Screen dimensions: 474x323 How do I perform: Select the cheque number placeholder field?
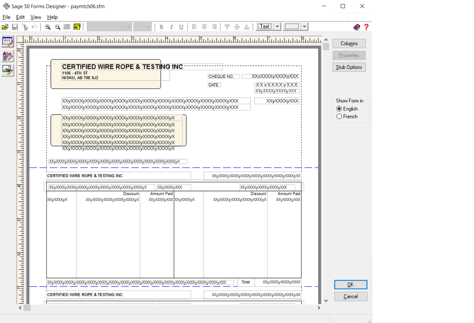click(x=270, y=76)
